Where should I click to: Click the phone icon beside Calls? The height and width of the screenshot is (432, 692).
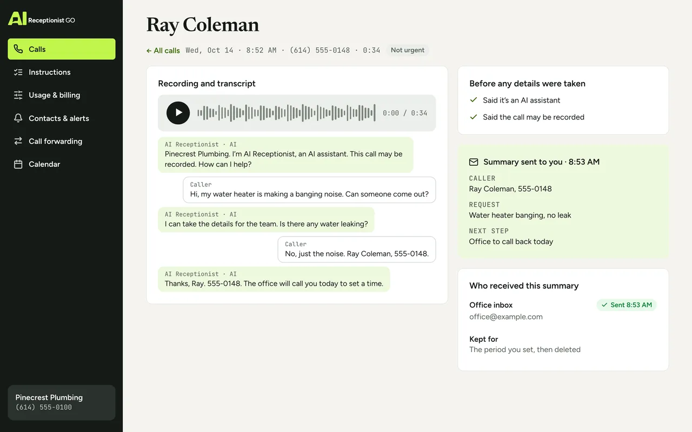coord(18,49)
